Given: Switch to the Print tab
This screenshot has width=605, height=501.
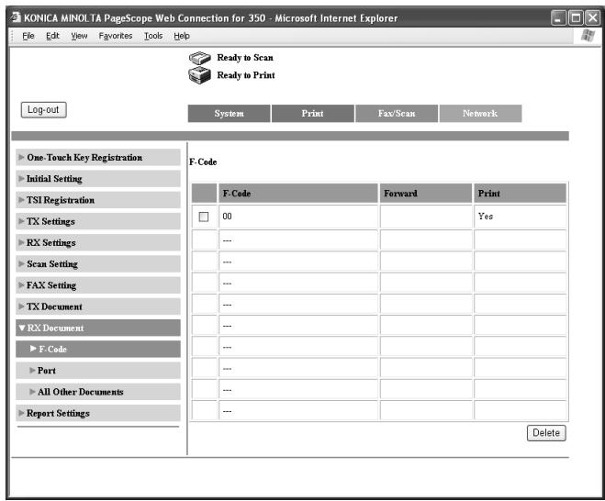Looking at the screenshot, I should click(x=312, y=114).
